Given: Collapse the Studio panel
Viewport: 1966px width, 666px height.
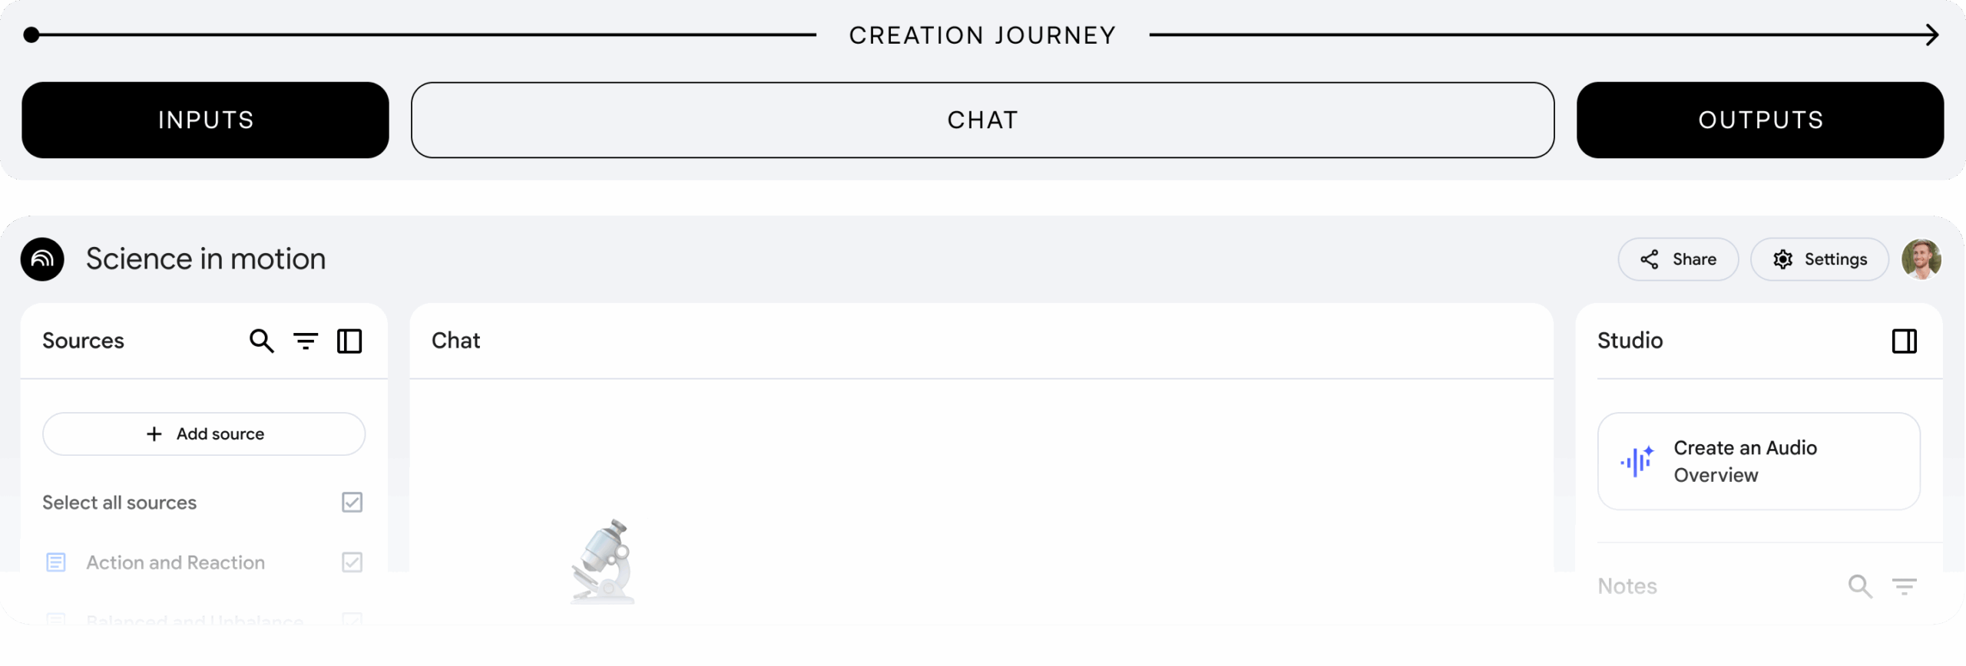Looking at the screenshot, I should coord(1904,341).
